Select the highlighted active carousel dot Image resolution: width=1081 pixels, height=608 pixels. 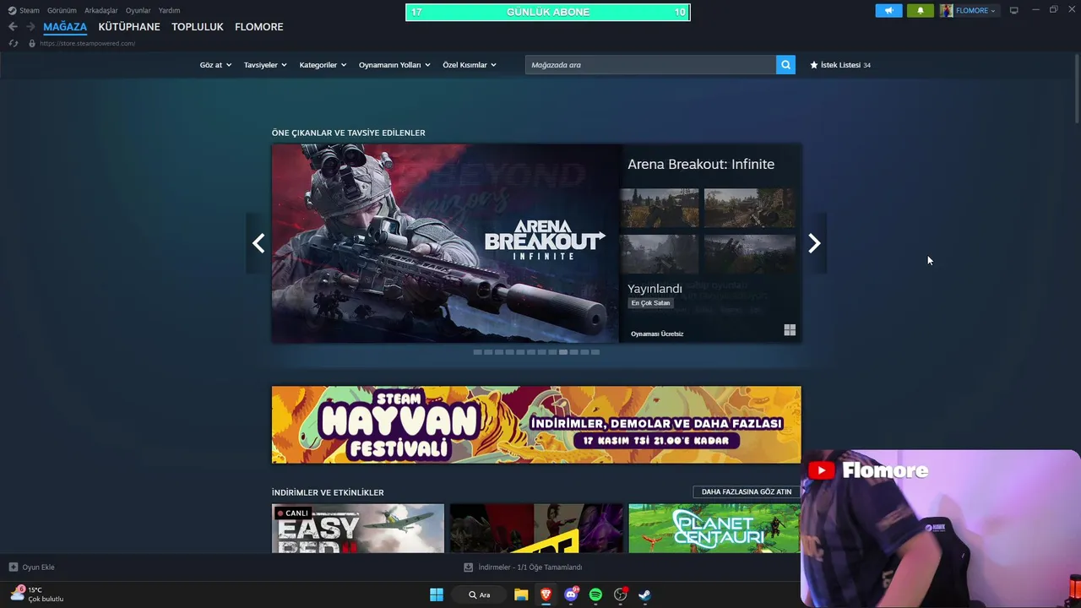(563, 352)
